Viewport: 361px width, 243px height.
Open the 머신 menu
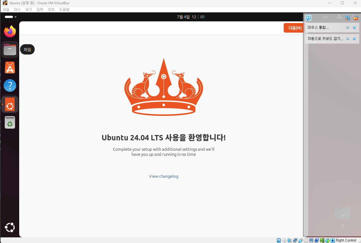click(17, 10)
